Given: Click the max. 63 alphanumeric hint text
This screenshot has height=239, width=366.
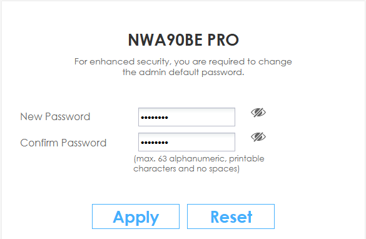Looking at the screenshot, I should 199,164.
